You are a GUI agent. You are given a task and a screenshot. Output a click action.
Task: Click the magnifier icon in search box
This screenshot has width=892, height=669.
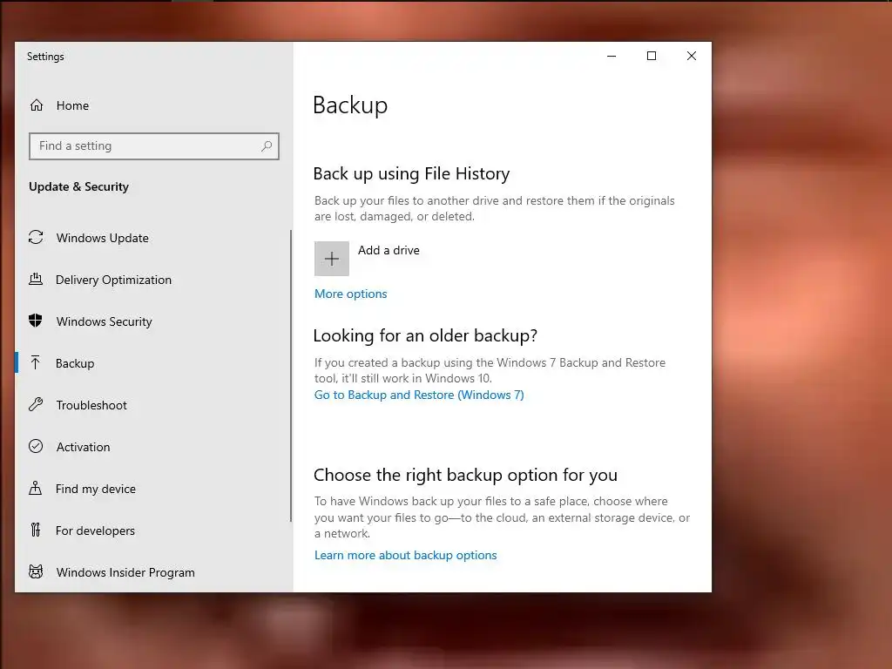[x=267, y=146]
